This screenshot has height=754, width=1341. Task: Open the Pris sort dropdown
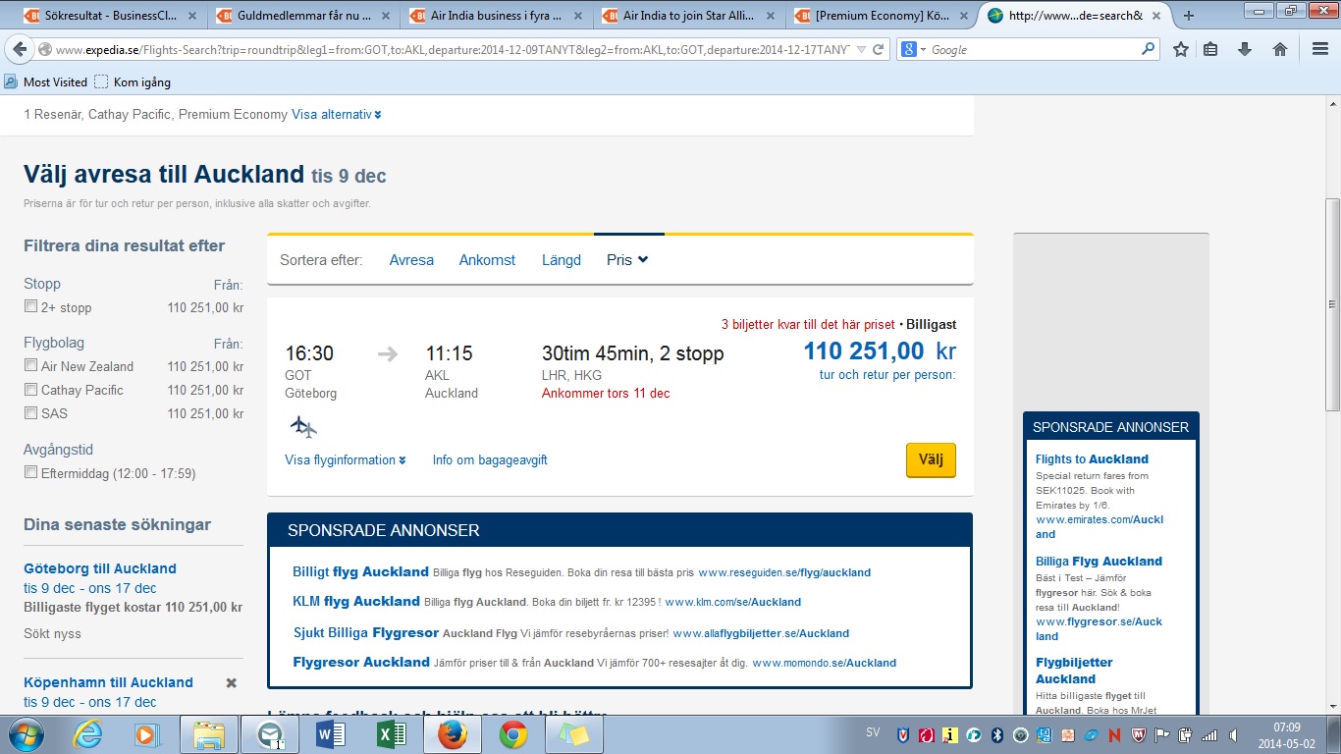coord(627,260)
